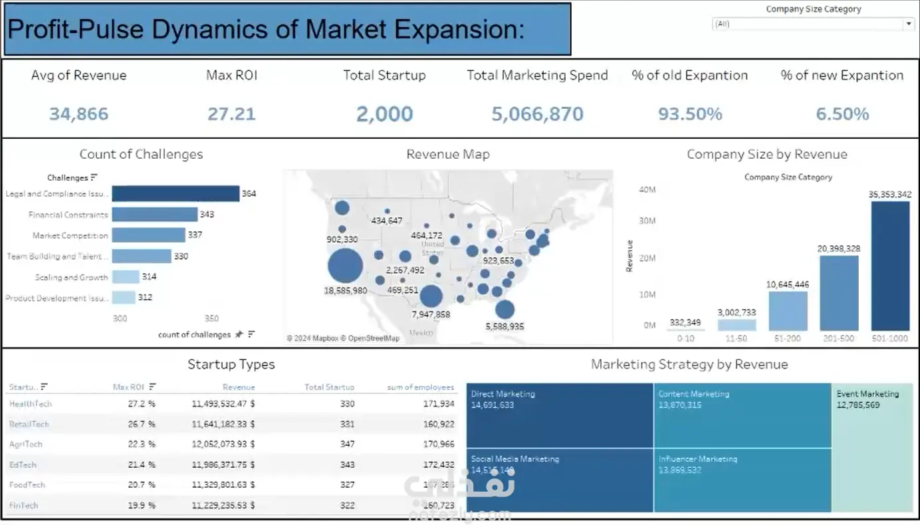Select the AgriTech row in Startup Types
The height and width of the screenshot is (525, 920).
point(231,445)
